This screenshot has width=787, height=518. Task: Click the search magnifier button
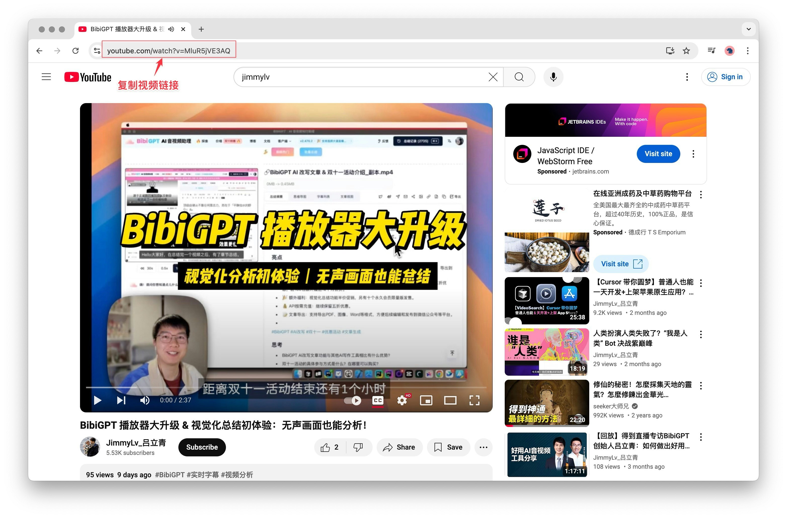519,77
